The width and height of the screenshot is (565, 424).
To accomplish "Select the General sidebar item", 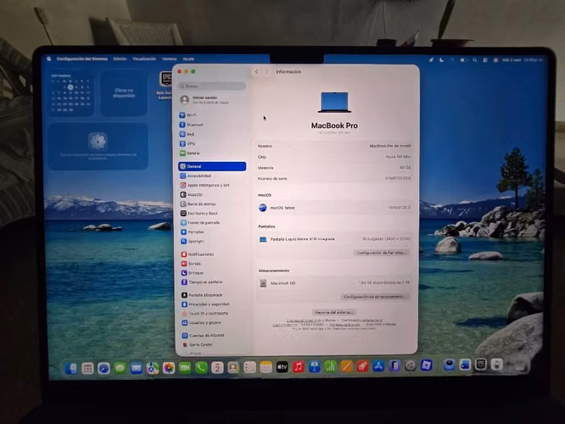I will [212, 166].
